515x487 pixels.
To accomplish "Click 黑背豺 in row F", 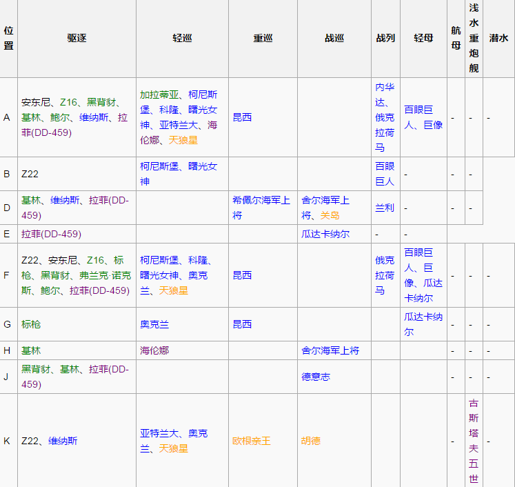I will tap(55, 275).
